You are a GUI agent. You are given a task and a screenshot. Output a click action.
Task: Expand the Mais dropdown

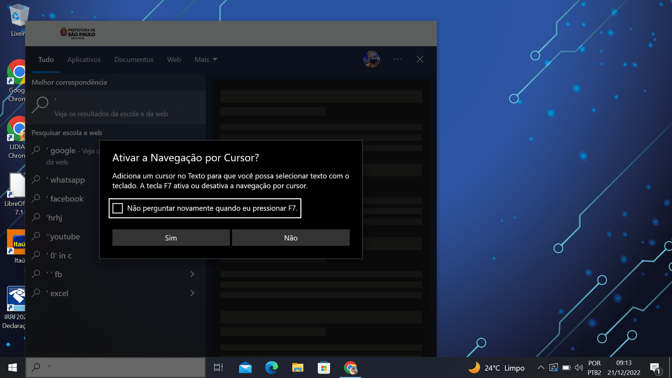206,59
